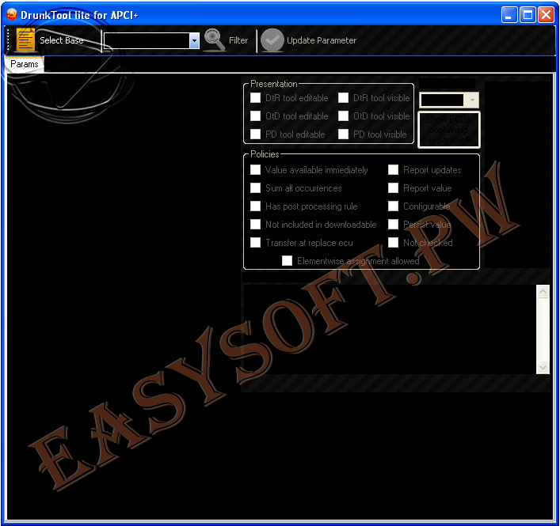Check Has post processing rule
The image size is (560, 526).
(255, 206)
